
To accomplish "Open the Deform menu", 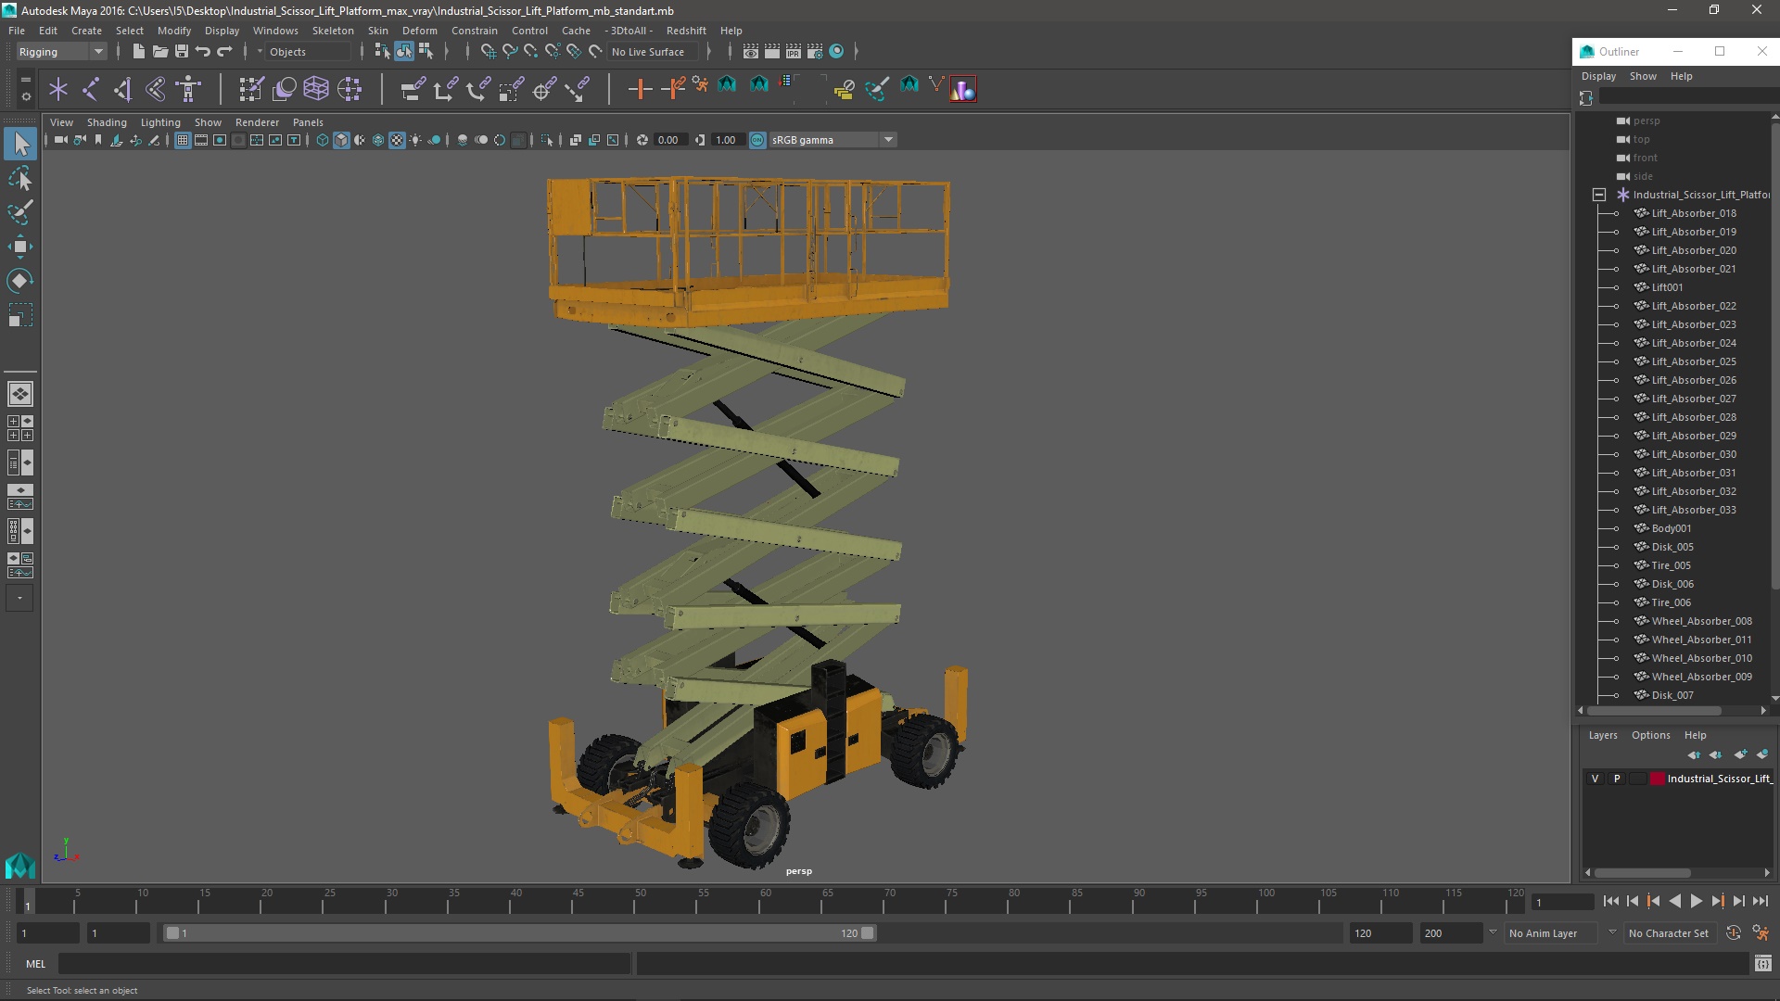I will point(419,31).
